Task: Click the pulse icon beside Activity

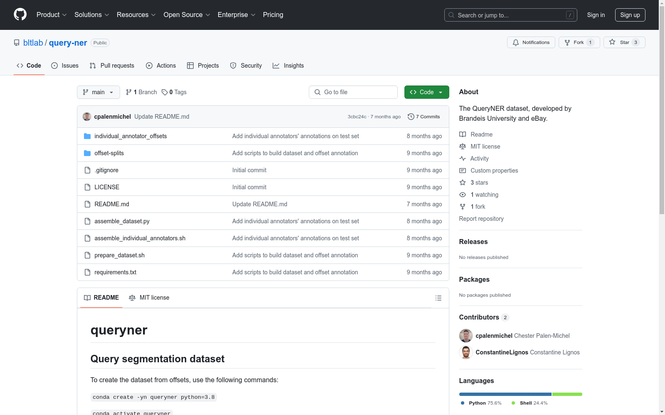Action: (x=463, y=159)
